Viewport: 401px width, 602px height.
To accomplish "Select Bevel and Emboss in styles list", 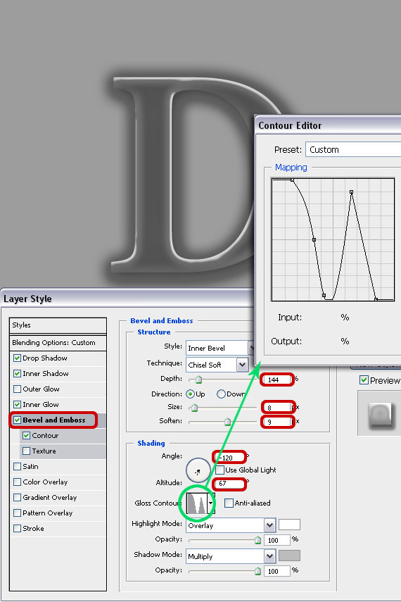I will pyautogui.click(x=53, y=420).
